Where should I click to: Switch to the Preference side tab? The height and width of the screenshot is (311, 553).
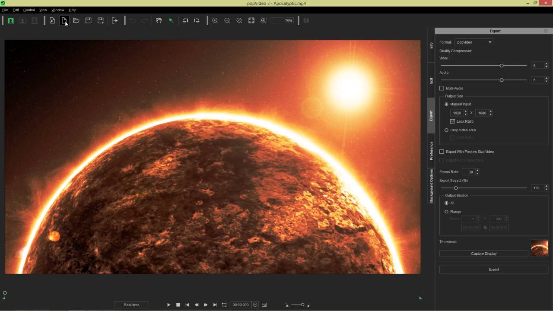pos(431,151)
